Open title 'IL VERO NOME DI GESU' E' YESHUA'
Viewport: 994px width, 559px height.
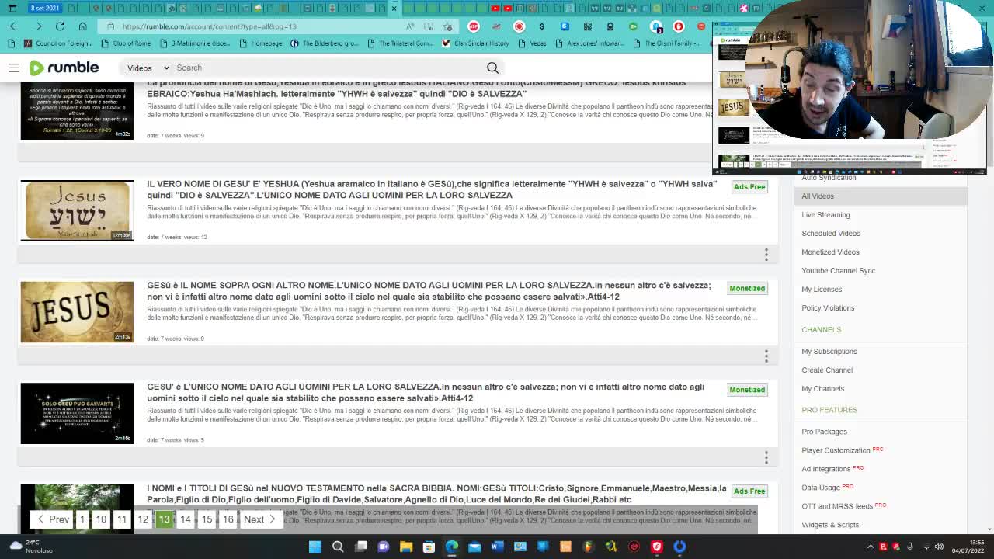click(432, 189)
